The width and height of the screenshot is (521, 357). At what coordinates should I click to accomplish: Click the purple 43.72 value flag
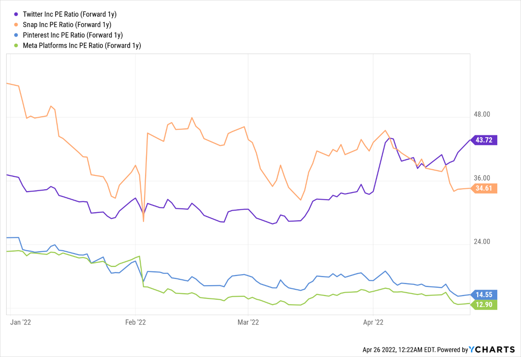(484, 140)
